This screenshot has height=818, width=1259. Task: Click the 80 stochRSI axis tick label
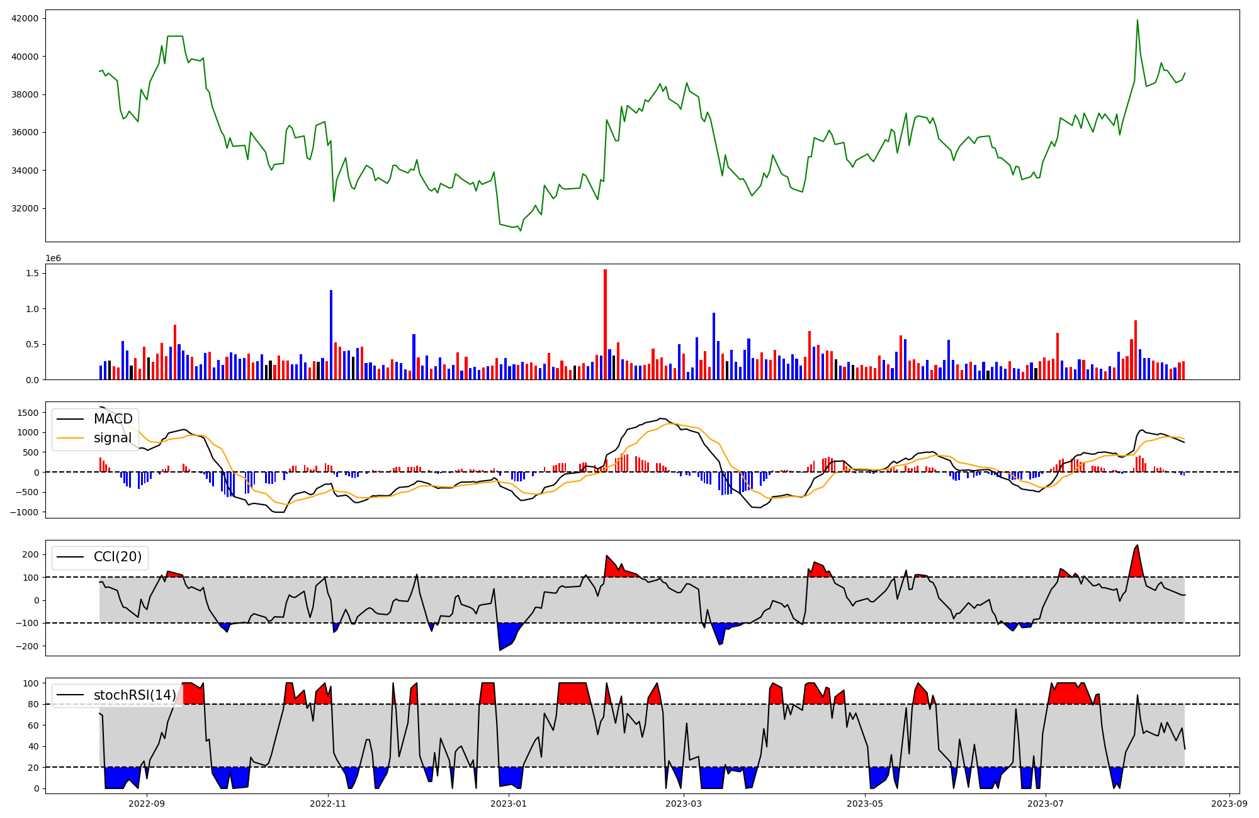pyautogui.click(x=33, y=704)
